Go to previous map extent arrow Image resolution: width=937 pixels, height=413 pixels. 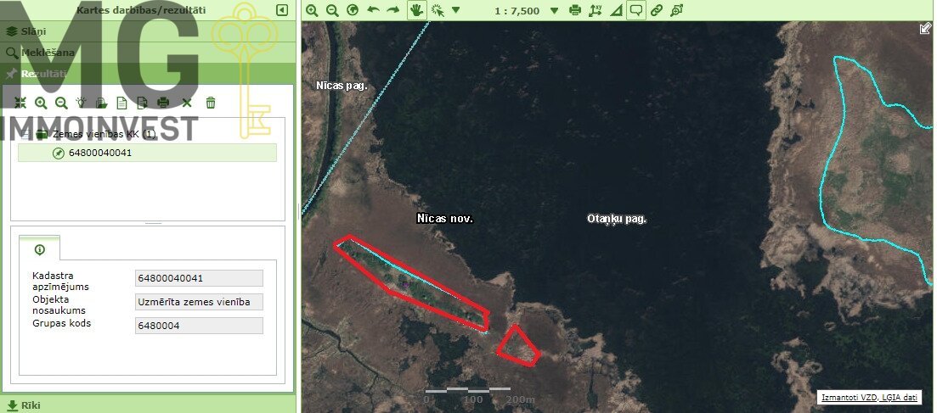[373, 10]
